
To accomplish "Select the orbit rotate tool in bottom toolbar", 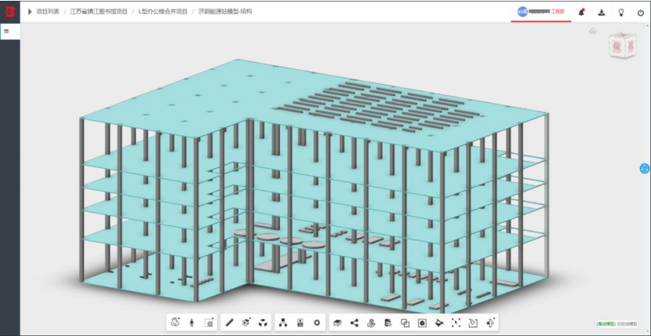I will (175, 323).
